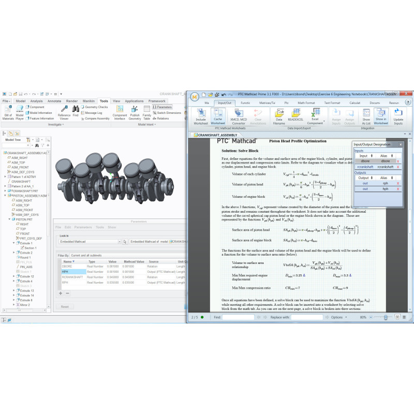
Task: Open the XMCD, MCD Converter
Action: point(238,116)
